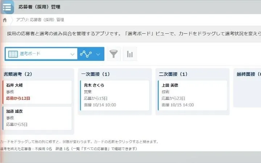Click 面接 10/14 10:00 schedule text
Viewport: 261px width, 163px height.
click(x=100, y=105)
